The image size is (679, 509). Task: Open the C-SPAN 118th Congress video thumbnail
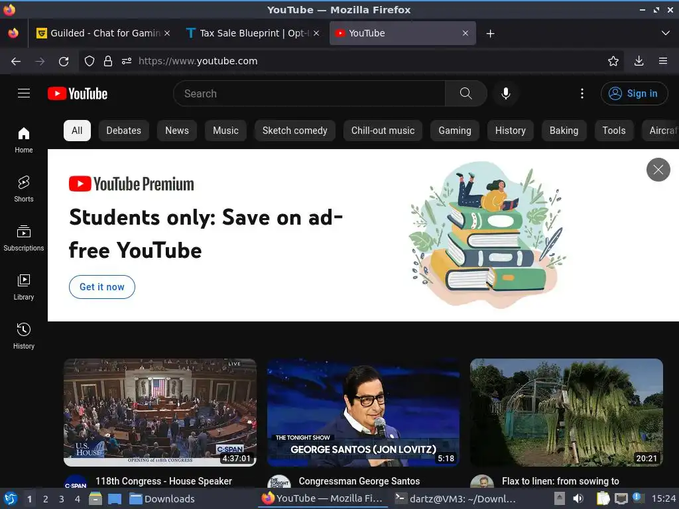tap(160, 412)
